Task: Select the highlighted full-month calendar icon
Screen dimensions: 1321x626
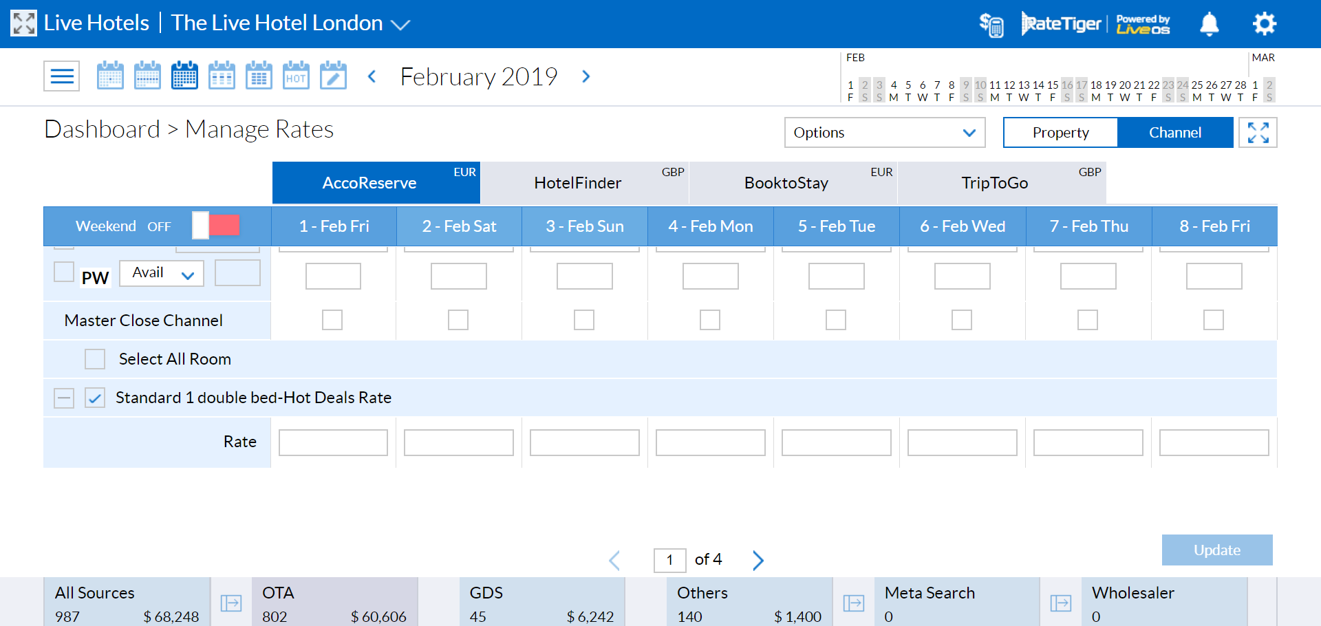Action: pyautogui.click(x=184, y=75)
